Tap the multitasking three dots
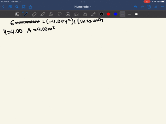Screen dimensions: 166x124 [83, 2]
